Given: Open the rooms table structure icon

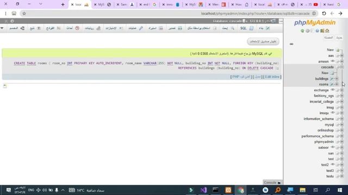Looking at the screenshot, I should [332, 84].
